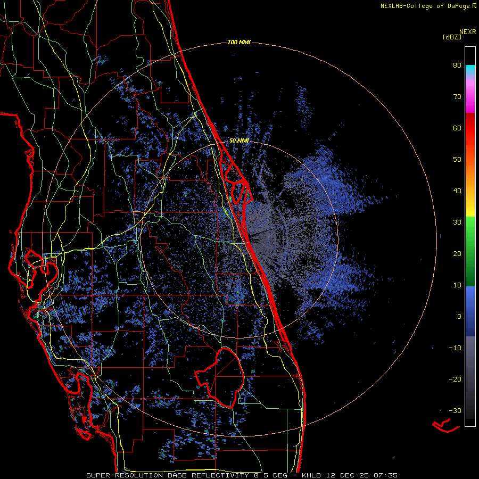Click the 10 value on the dBZ scale
Viewport: 479px width, 479px height.
point(457,285)
